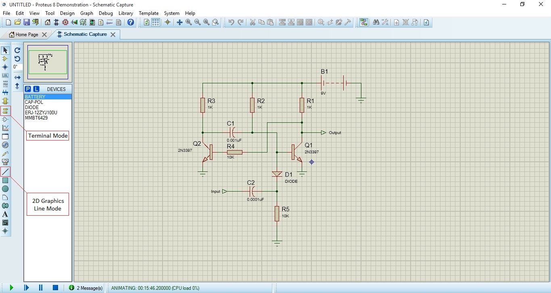Open the Debug menu
This screenshot has width=551, height=293.
(x=106, y=13)
